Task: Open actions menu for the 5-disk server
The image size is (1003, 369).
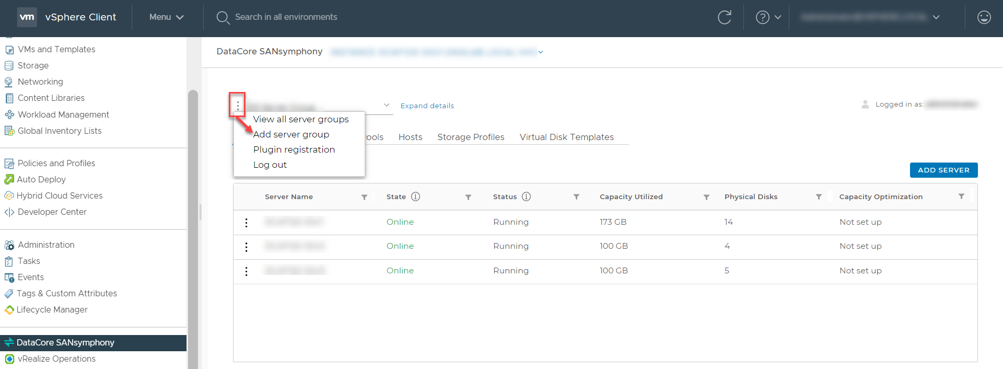Action: click(246, 271)
